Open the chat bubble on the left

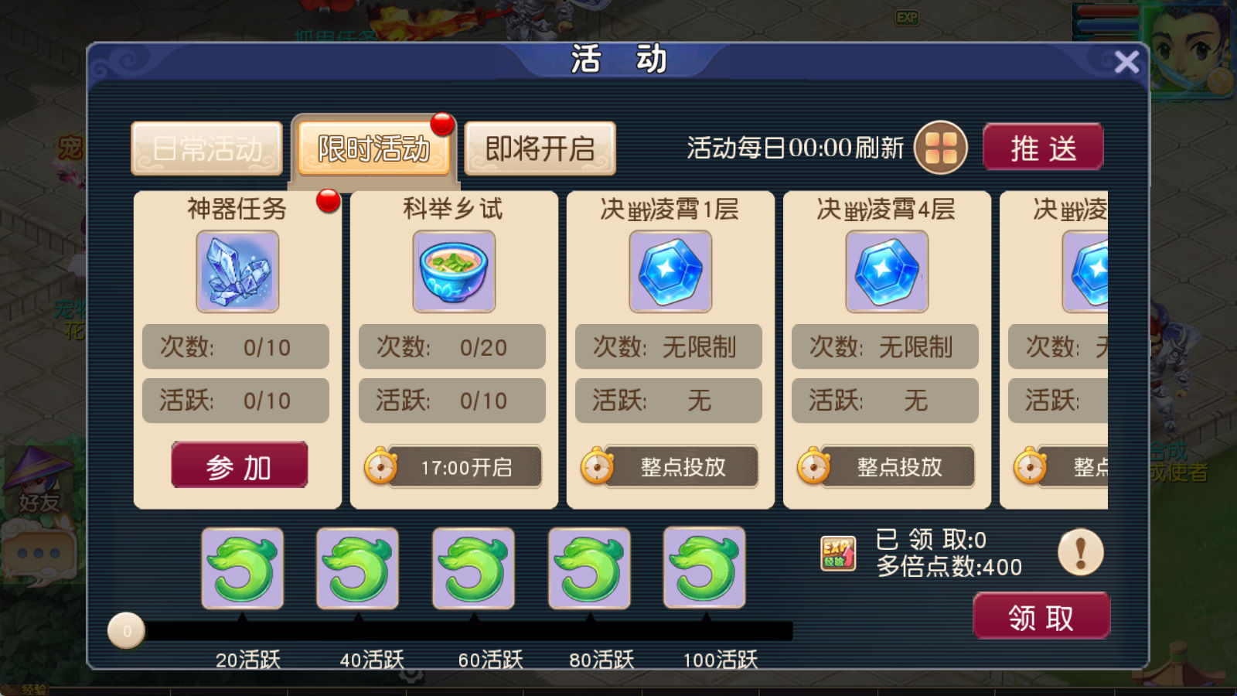pyautogui.click(x=39, y=553)
